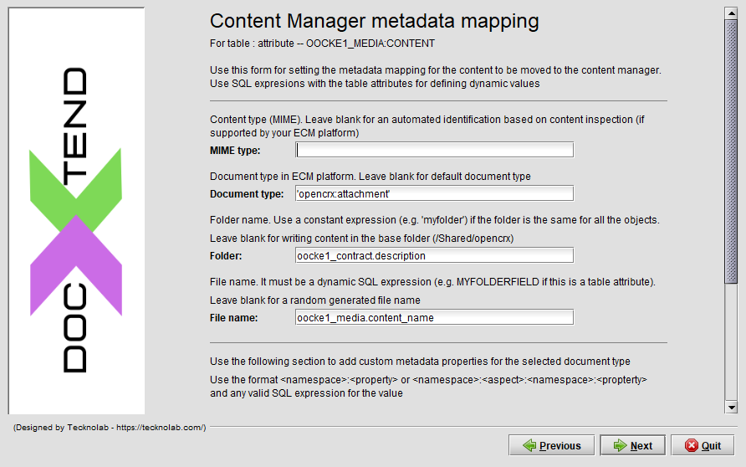Click the vertical scrollbar thumb

tap(731, 151)
